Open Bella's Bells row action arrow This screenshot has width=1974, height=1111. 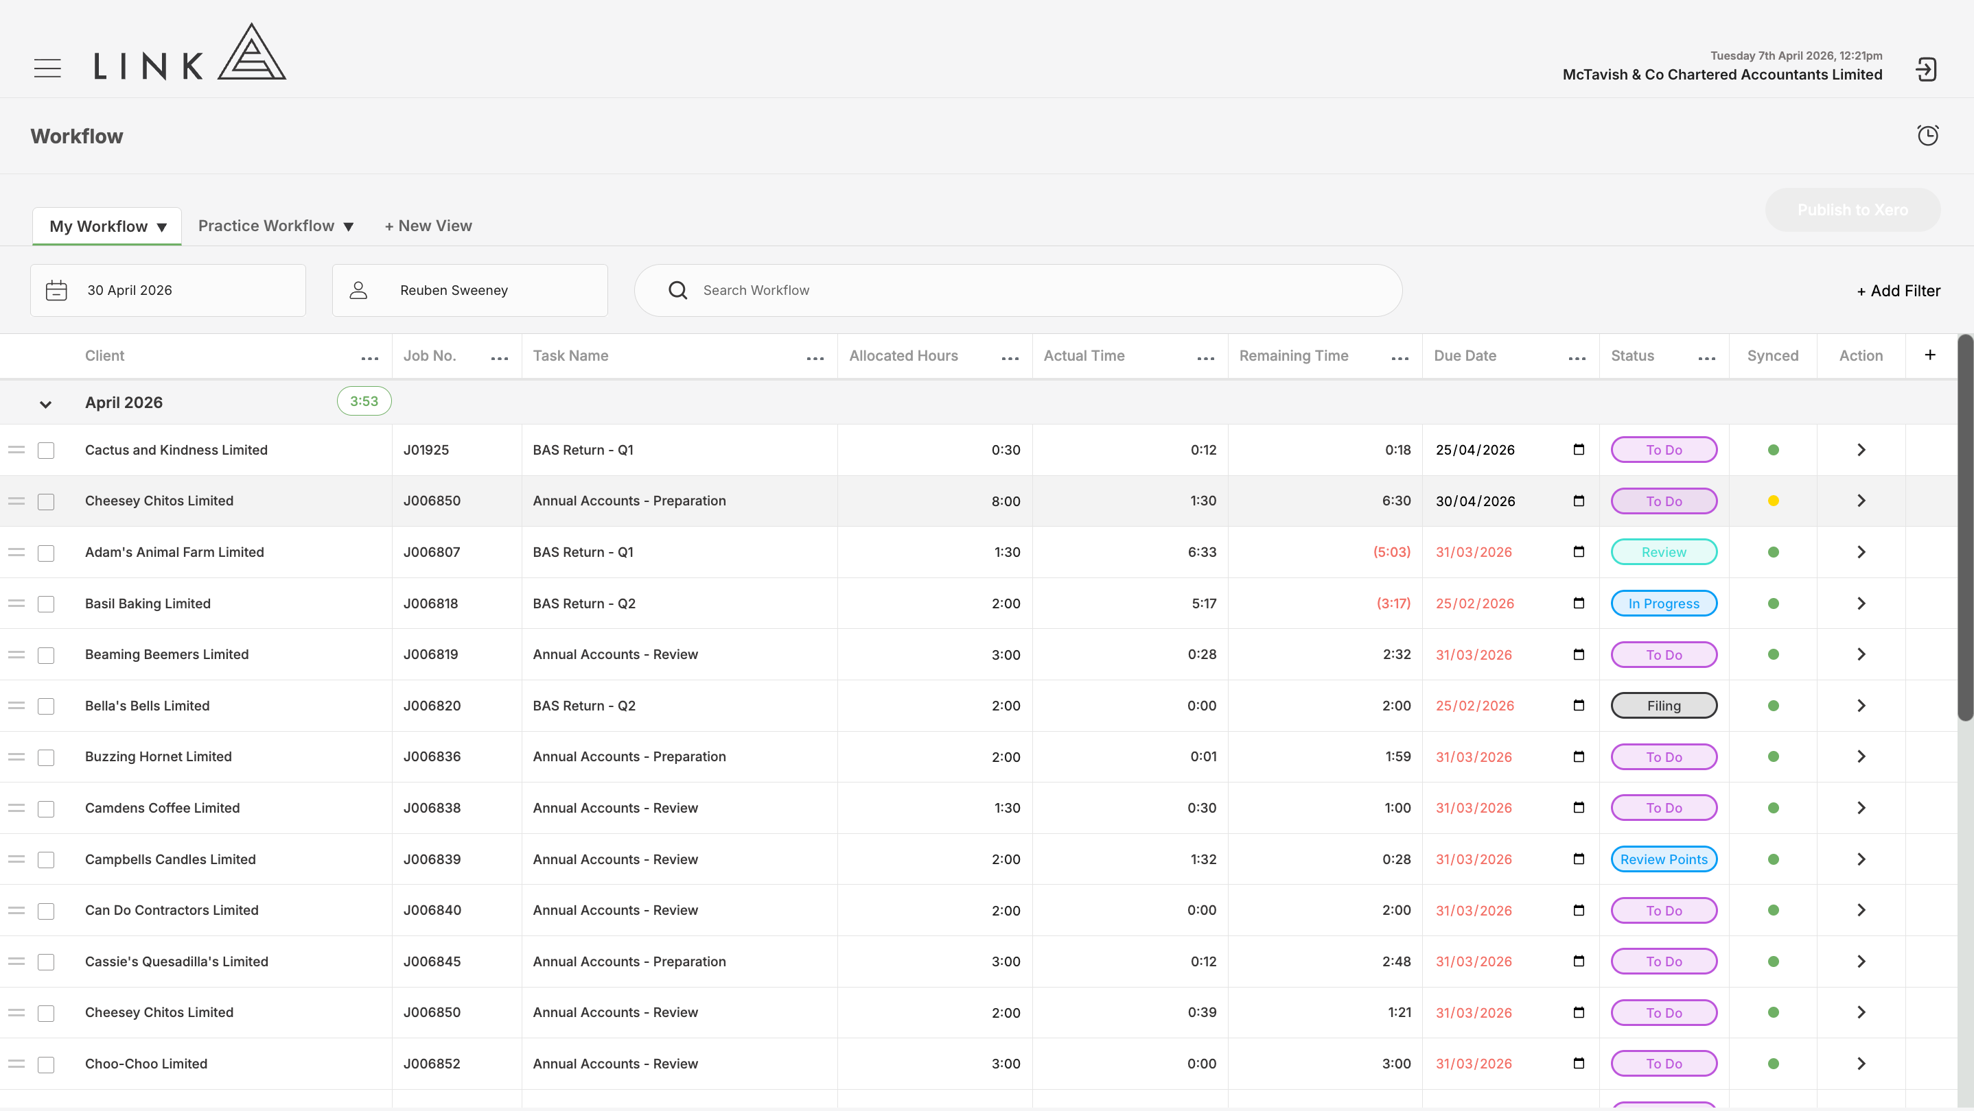coord(1861,705)
